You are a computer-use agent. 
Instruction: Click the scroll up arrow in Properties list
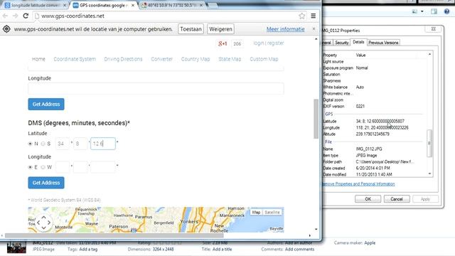pos(429,54)
